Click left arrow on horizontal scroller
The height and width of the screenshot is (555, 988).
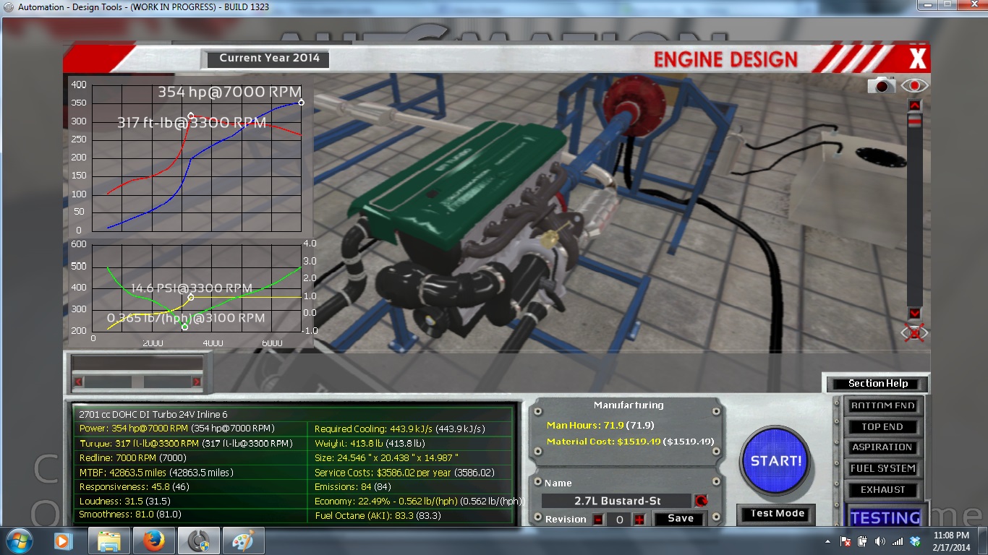[78, 382]
